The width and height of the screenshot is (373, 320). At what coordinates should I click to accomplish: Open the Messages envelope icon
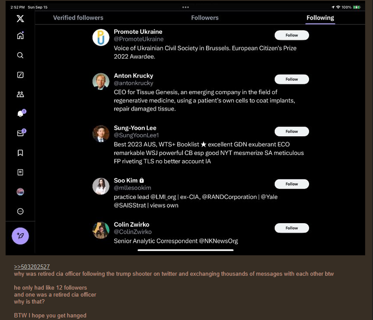[x=21, y=133]
